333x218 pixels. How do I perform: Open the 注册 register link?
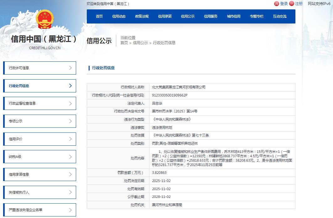[x=299, y=4]
